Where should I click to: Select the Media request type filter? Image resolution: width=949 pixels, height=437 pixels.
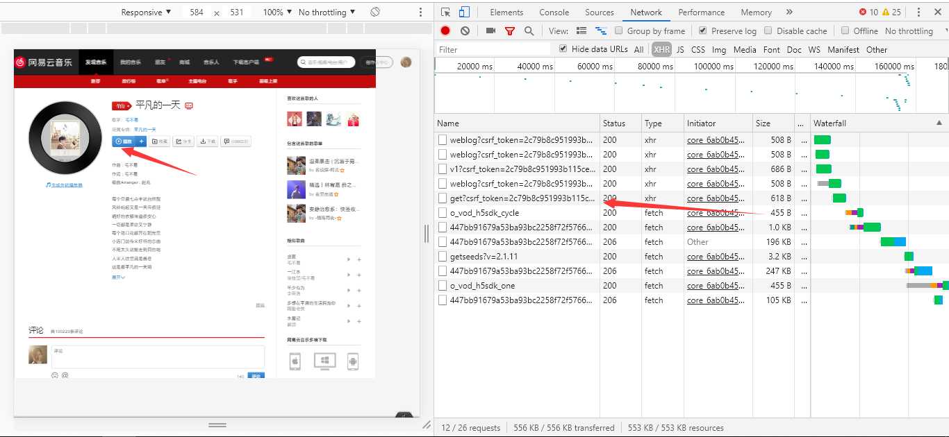[x=745, y=50]
